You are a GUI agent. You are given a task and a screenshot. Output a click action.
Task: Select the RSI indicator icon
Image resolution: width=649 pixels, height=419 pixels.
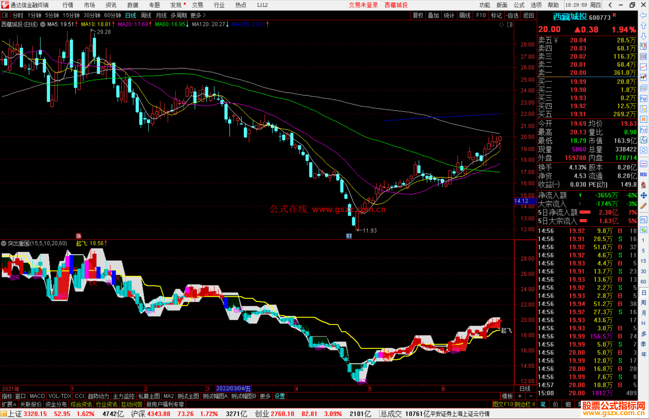pyautogui.click(x=643, y=175)
